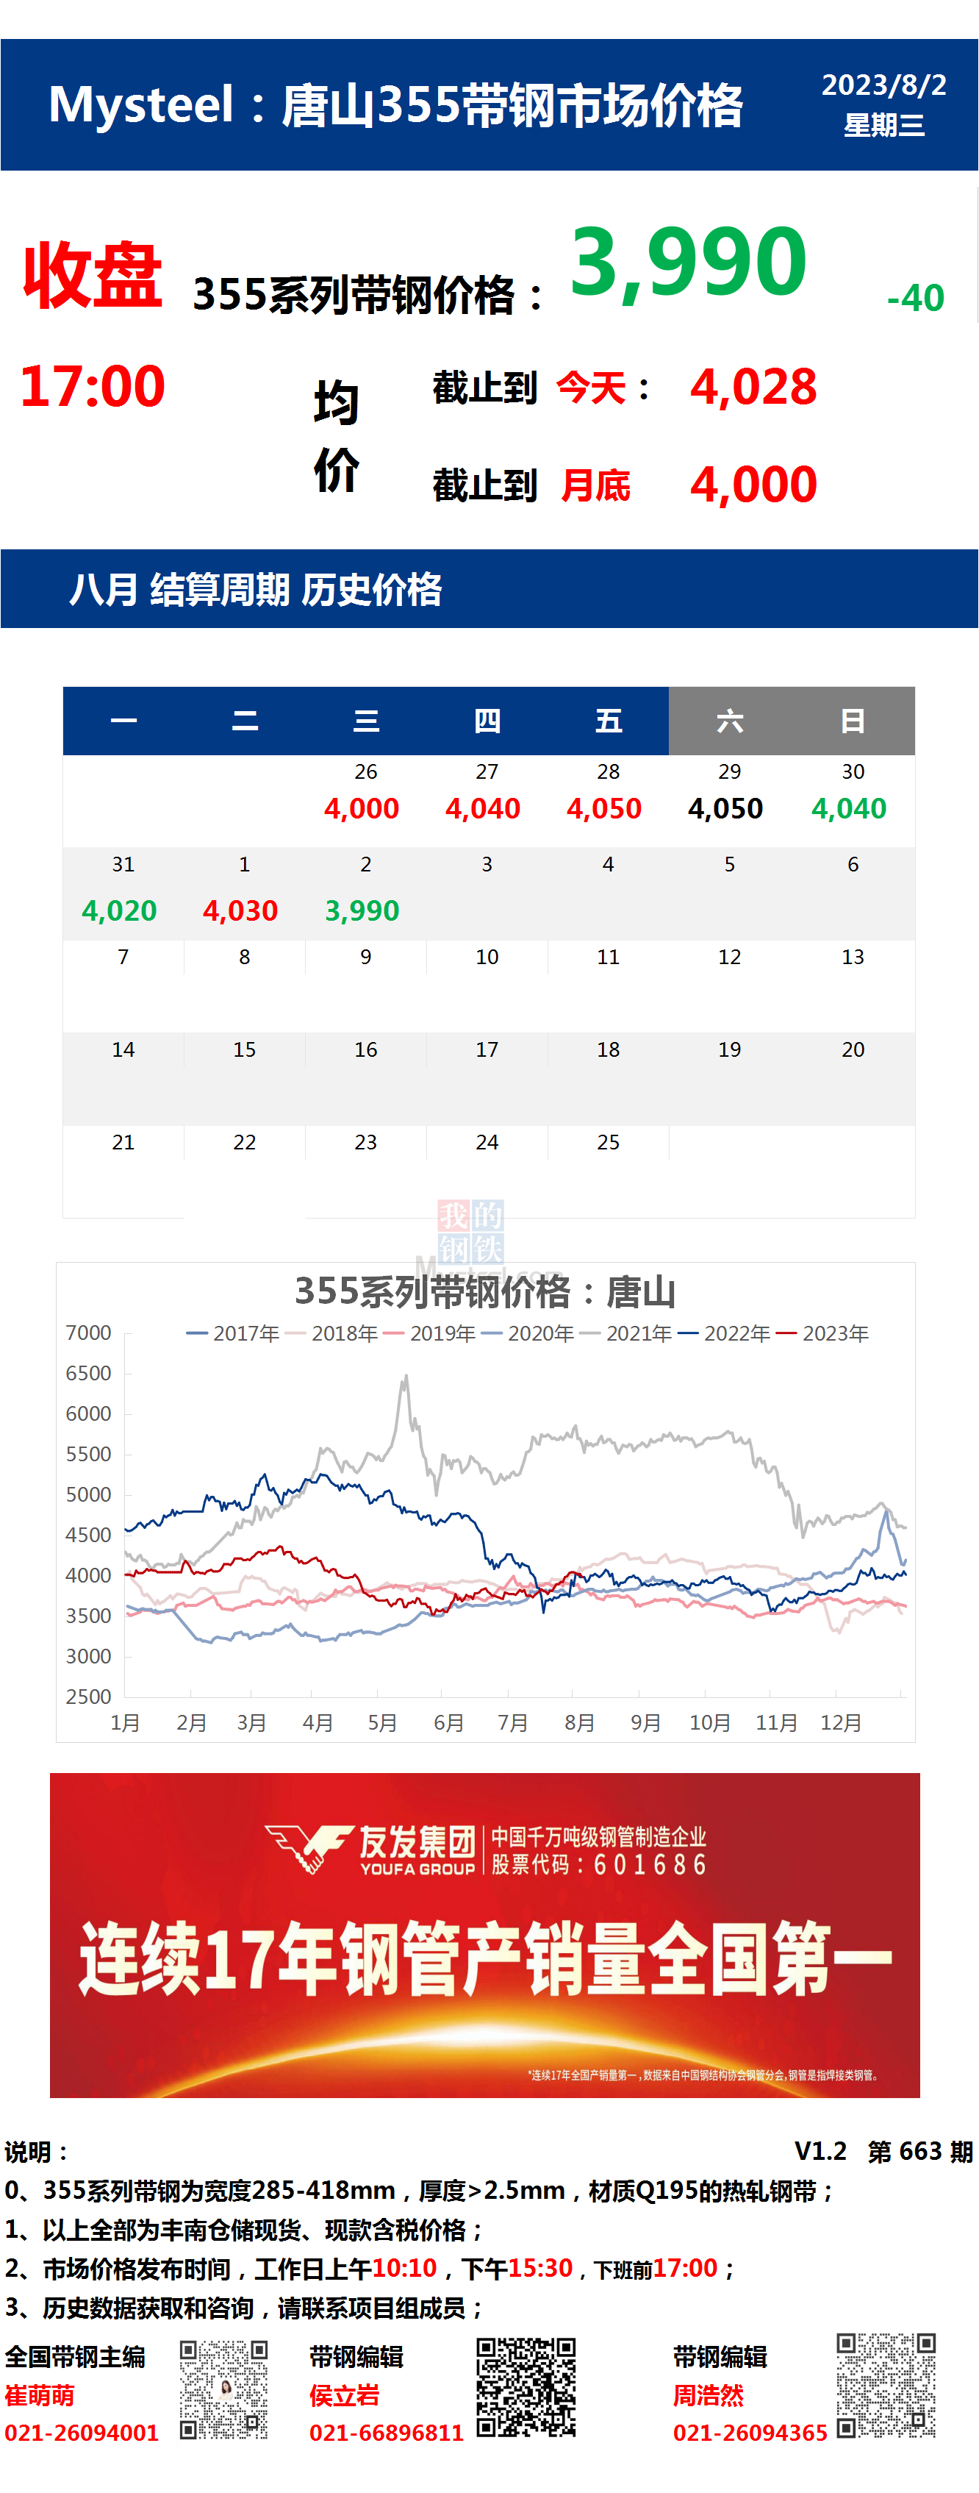Click the 2018年 legend entry

coord(331,1333)
